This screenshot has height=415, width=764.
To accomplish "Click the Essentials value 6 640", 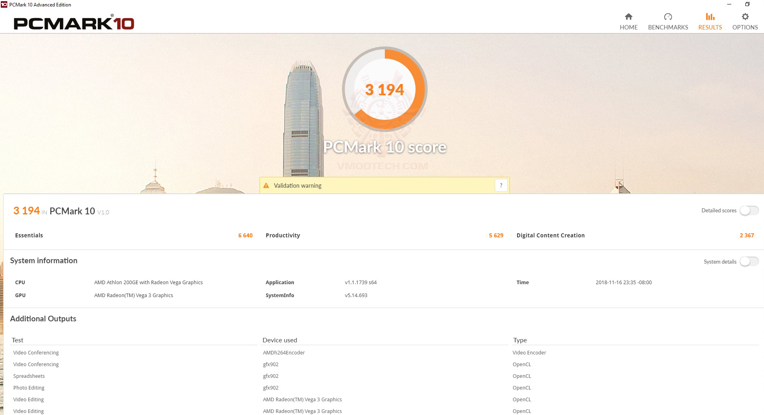I will coord(245,235).
